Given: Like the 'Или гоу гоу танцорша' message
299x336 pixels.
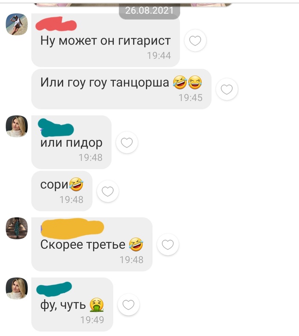Looking at the screenshot, I should [227, 89].
